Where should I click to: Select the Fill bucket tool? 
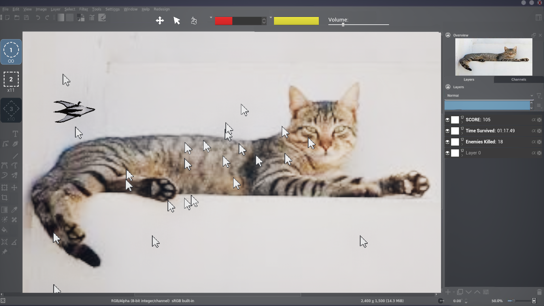(5, 230)
